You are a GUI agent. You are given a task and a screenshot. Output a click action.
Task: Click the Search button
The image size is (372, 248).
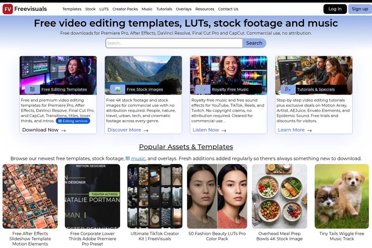tap(254, 43)
